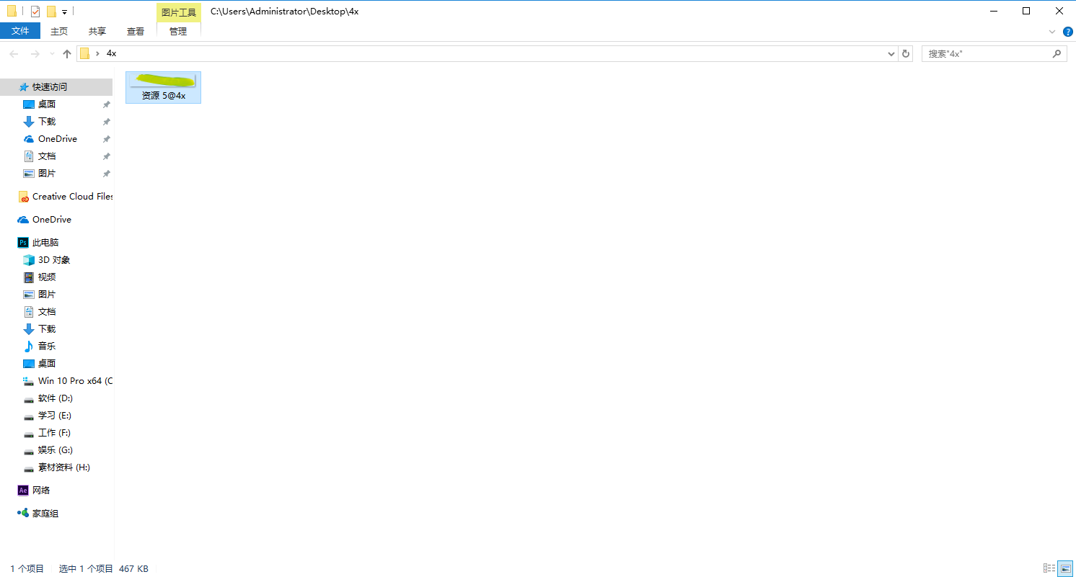
Task: Click the 1 个项目 status text
Action: [x=27, y=568]
